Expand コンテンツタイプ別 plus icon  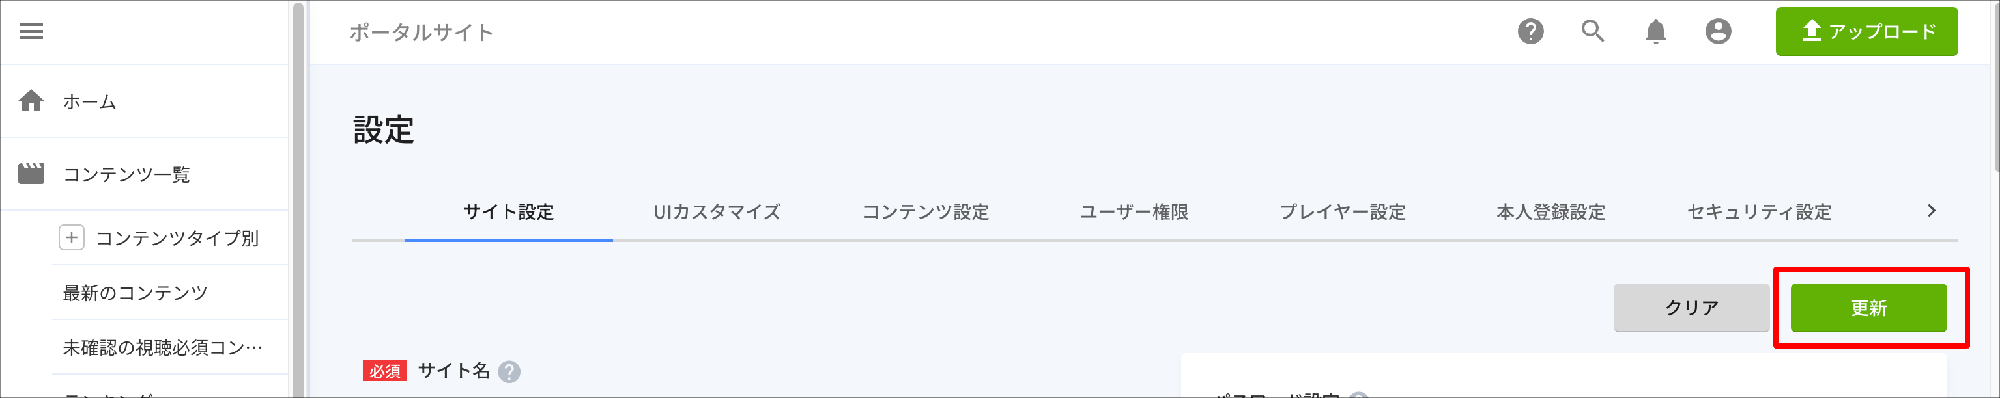coord(72,238)
